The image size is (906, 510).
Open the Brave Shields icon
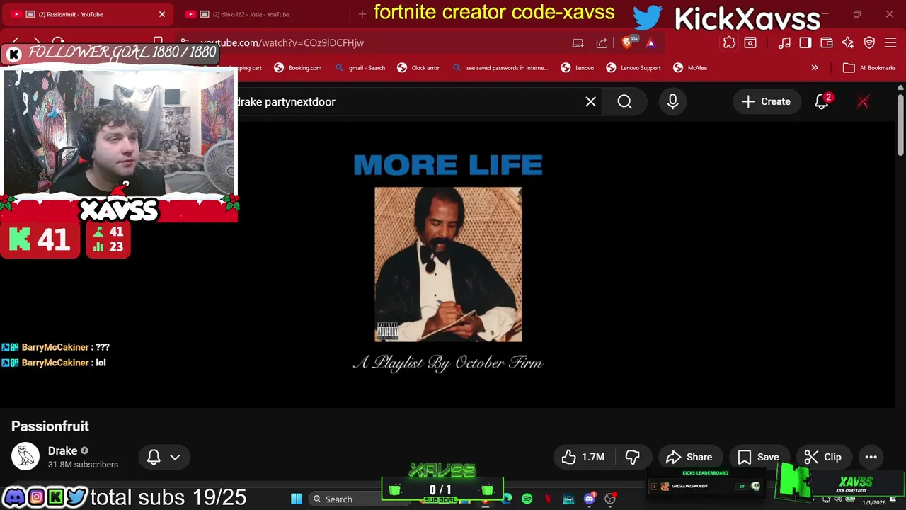click(627, 42)
